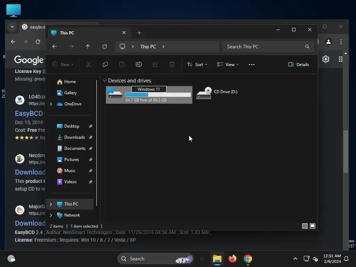This screenshot has height=267, width=356.
Task: Click the Search This PC field
Action: (268, 47)
